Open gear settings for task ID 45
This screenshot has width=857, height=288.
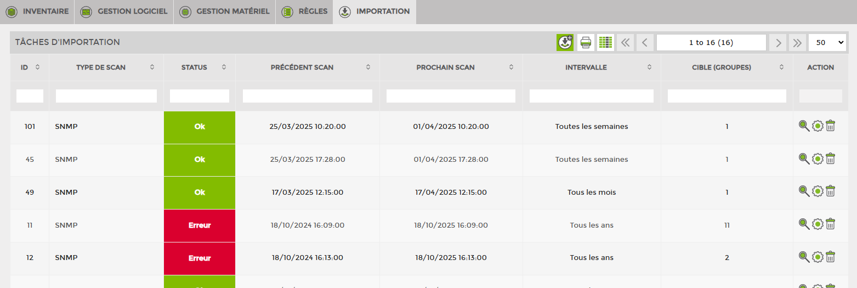pyautogui.click(x=818, y=159)
